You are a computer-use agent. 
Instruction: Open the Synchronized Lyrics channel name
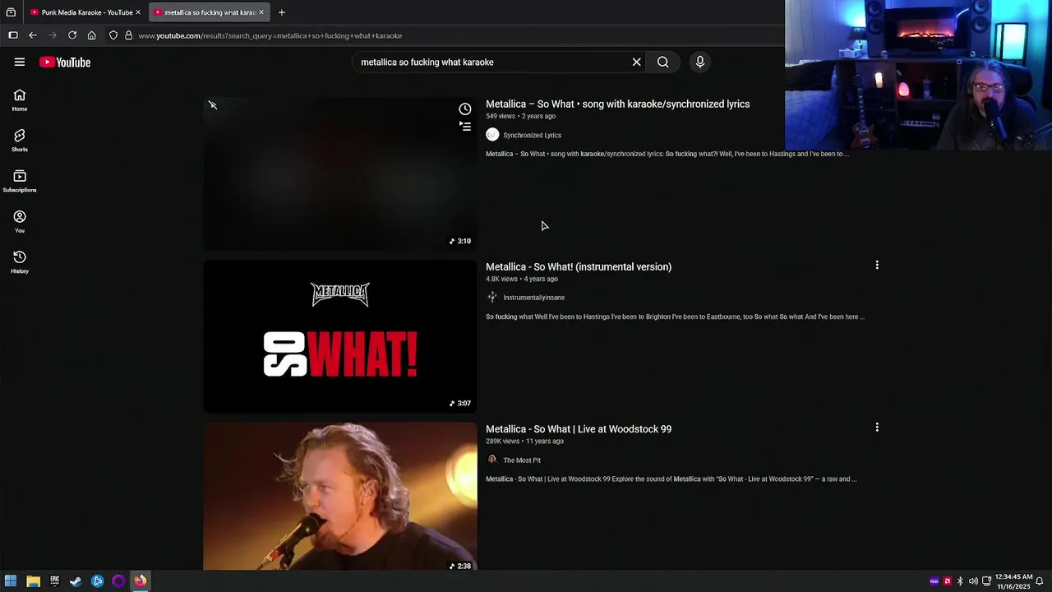[532, 135]
